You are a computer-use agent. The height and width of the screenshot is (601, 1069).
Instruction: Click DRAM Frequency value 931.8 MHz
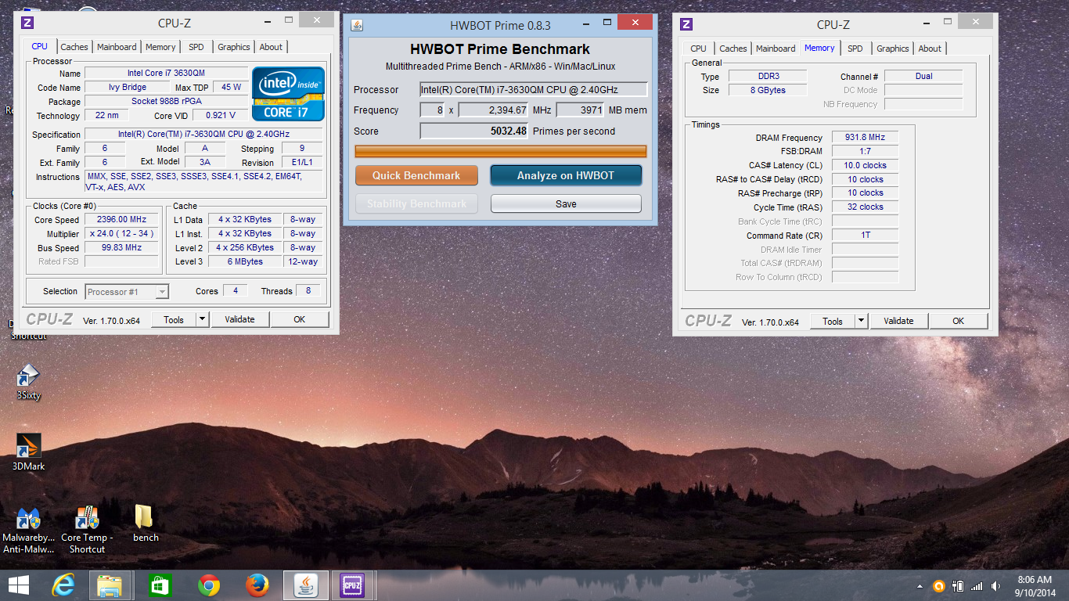pyautogui.click(x=865, y=138)
